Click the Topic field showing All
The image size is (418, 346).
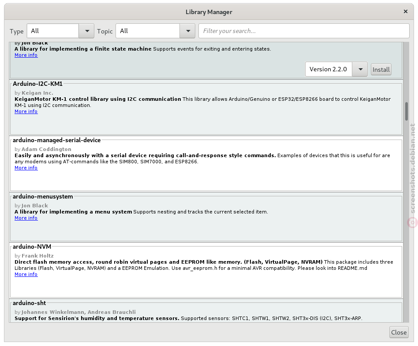point(148,31)
